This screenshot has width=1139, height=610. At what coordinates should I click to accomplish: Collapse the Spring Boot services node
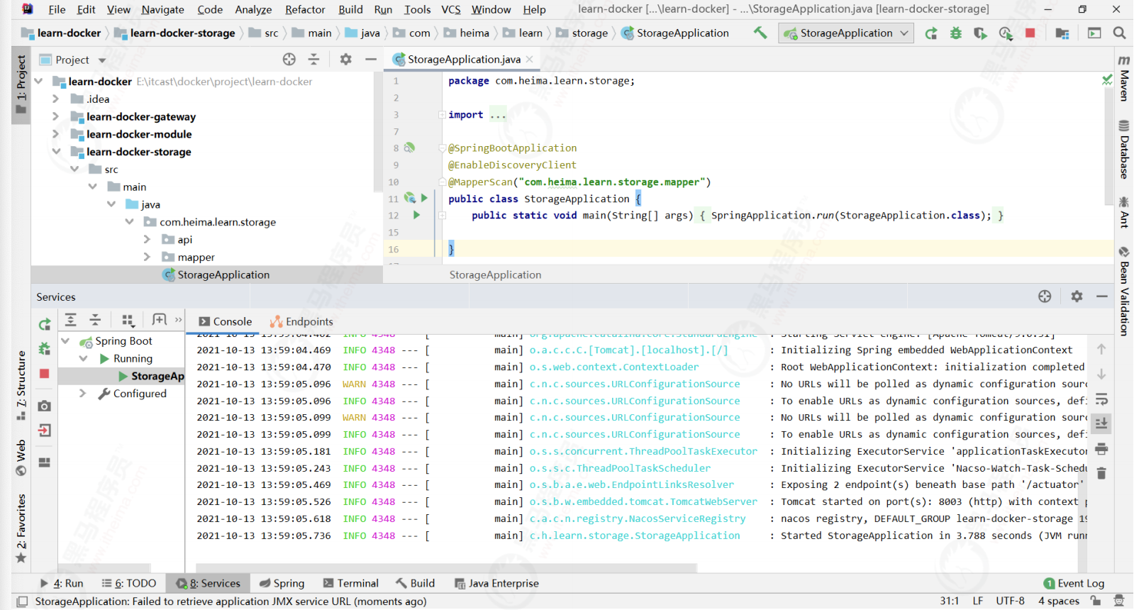(x=65, y=341)
